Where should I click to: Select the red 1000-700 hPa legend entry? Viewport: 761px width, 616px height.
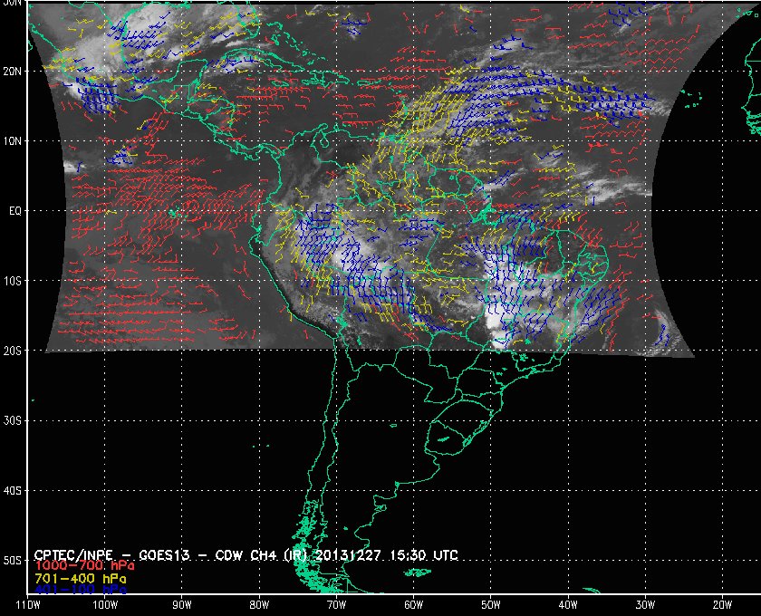pos(84,566)
